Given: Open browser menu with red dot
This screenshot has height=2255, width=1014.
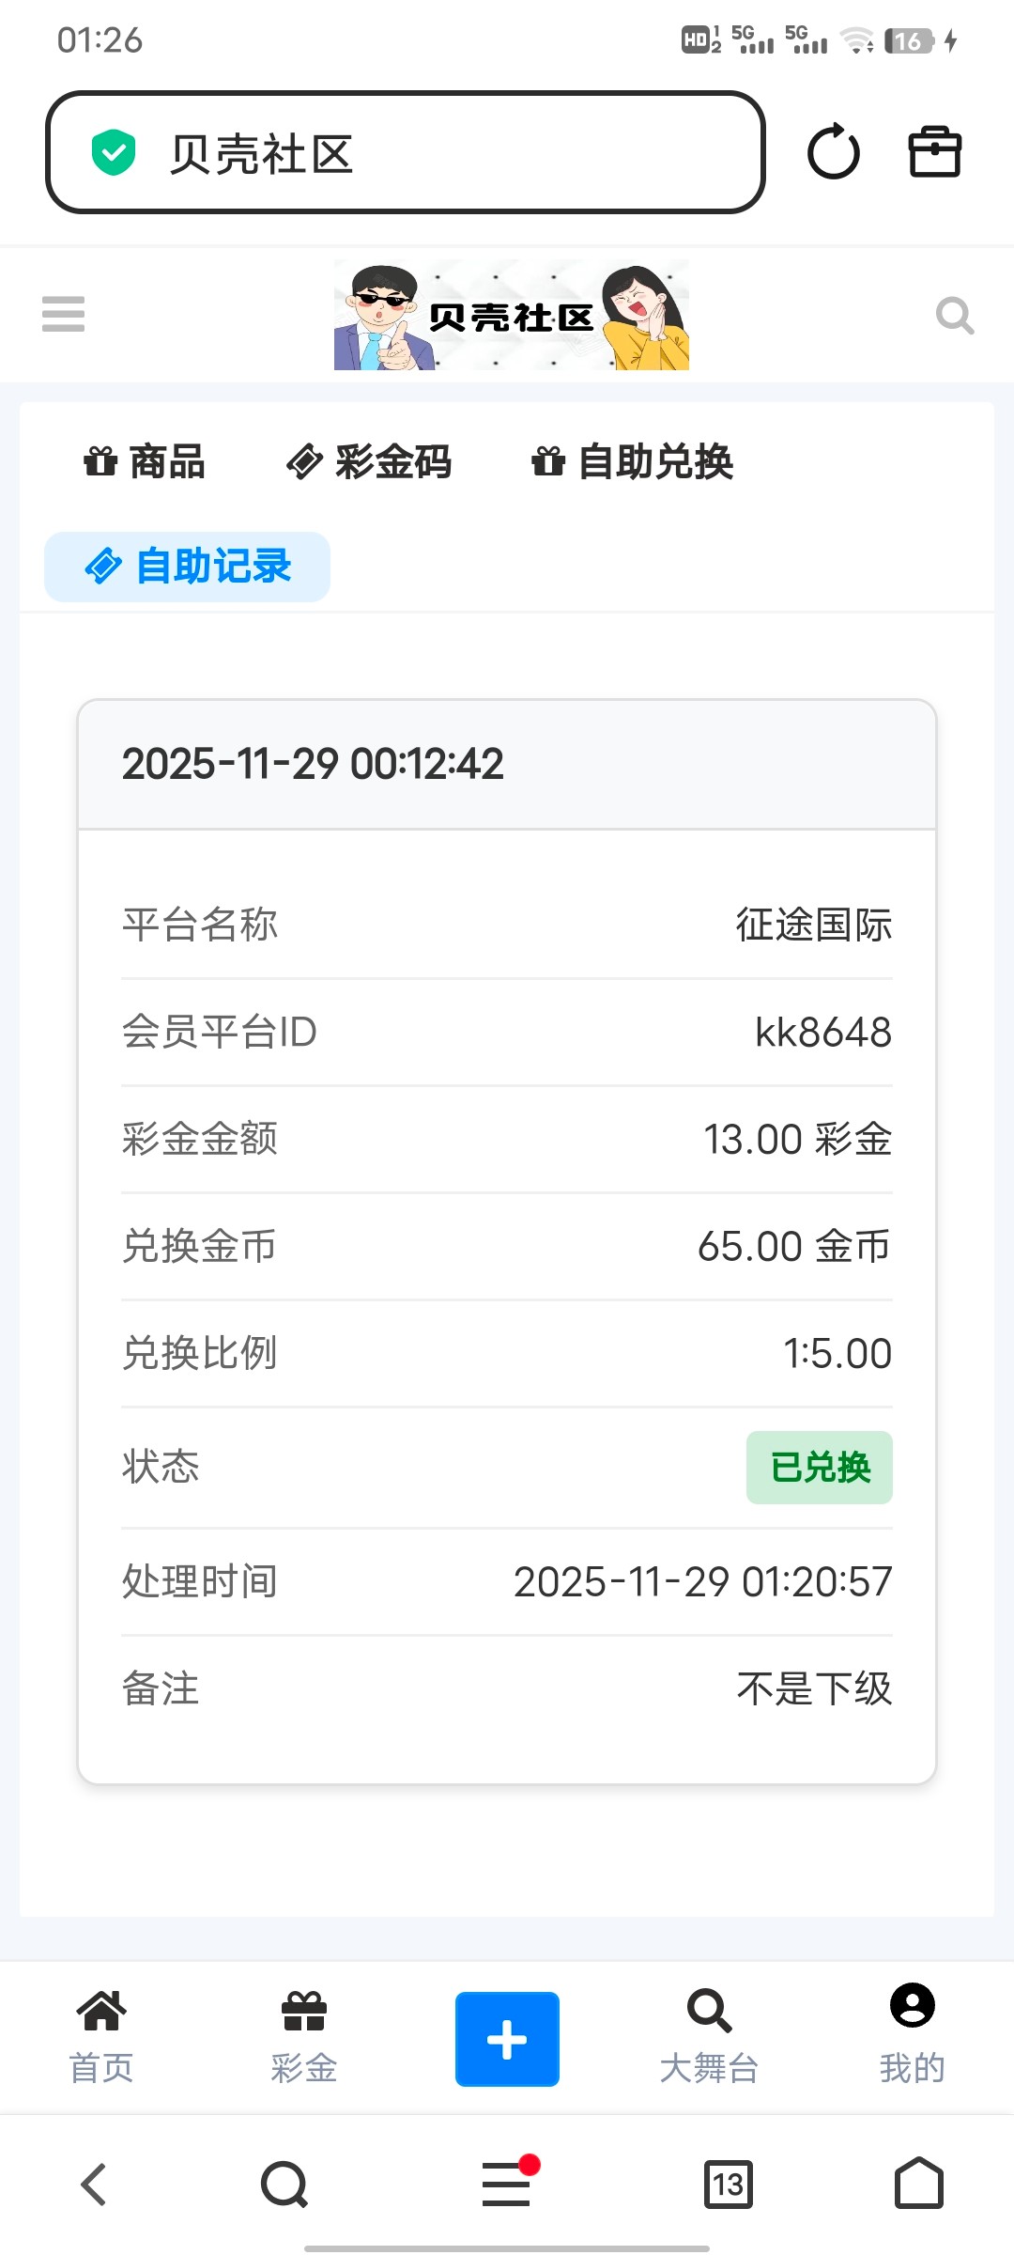Looking at the screenshot, I should tap(507, 2184).
